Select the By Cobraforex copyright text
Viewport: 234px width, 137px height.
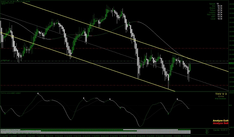coord(221,99)
